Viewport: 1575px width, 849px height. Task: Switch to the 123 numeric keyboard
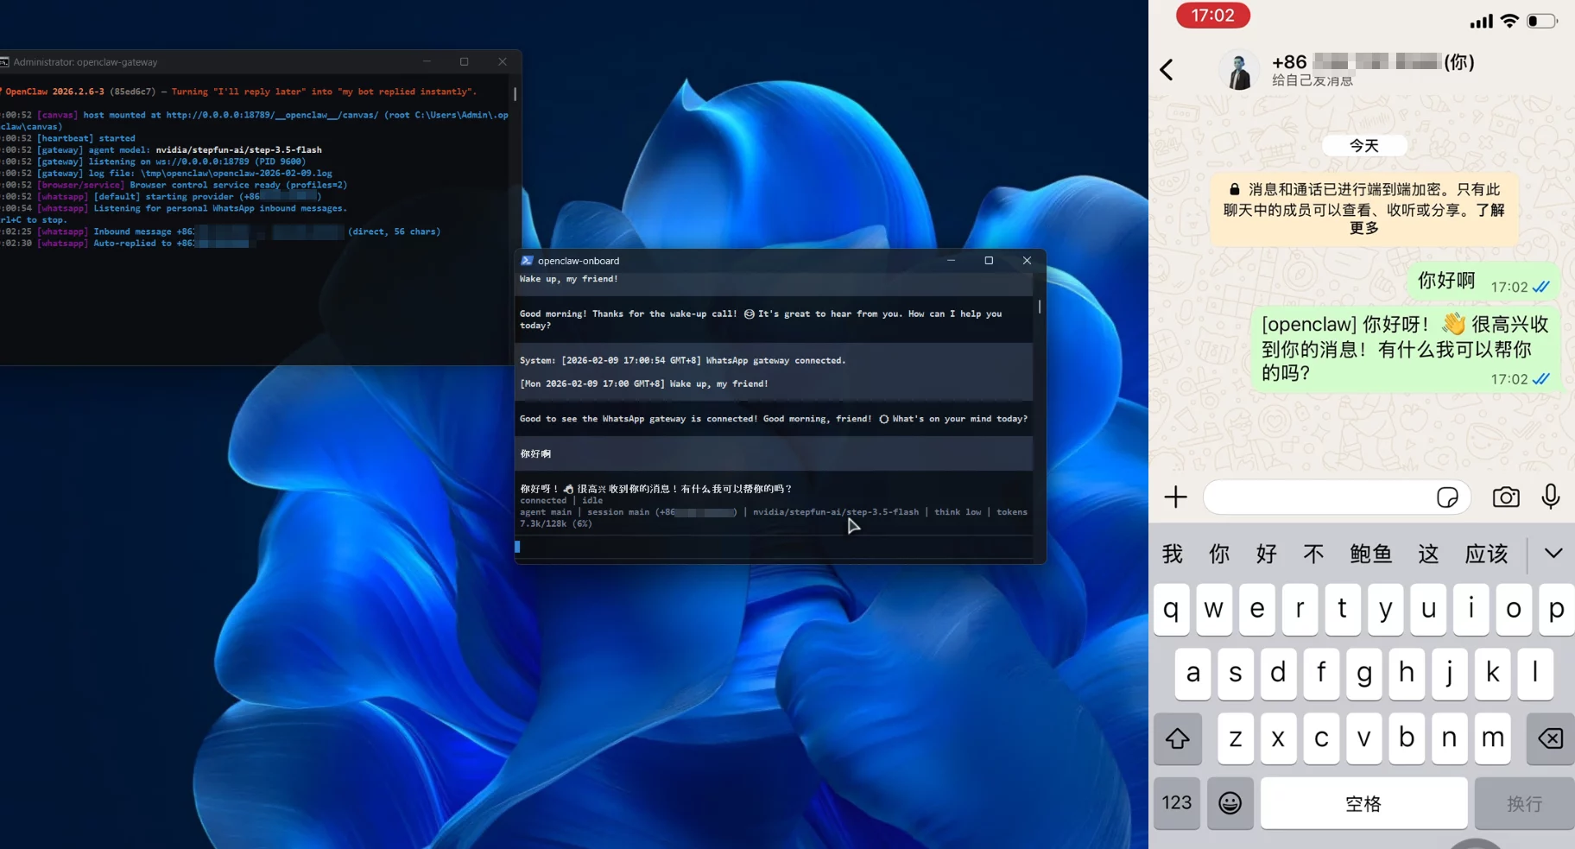[x=1176, y=803]
